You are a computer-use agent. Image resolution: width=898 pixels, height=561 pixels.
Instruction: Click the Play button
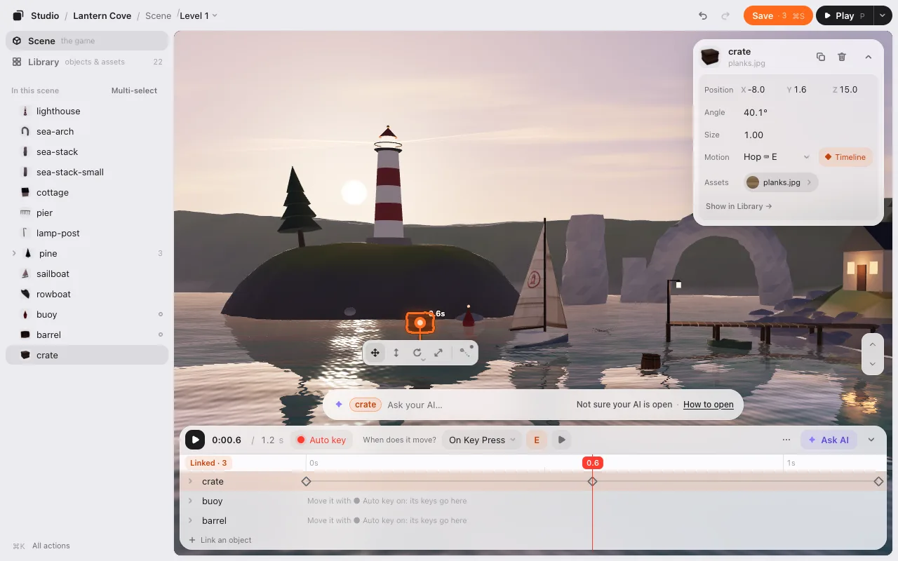pos(845,15)
